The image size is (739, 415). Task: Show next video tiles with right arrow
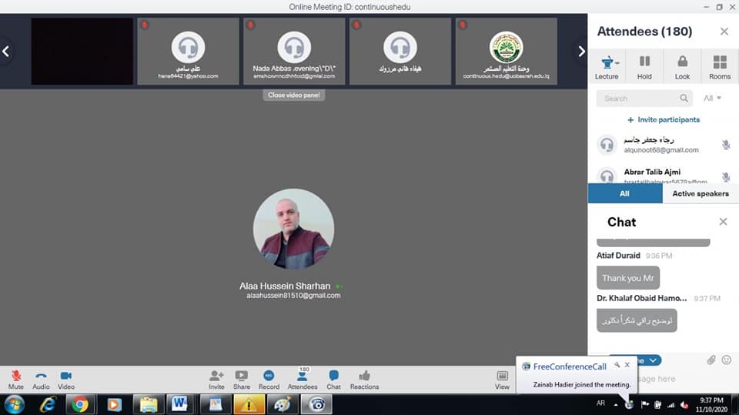pyautogui.click(x=581, y=52)
